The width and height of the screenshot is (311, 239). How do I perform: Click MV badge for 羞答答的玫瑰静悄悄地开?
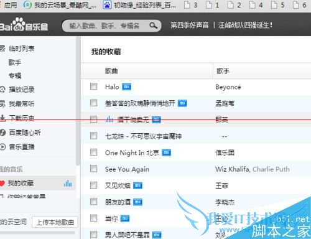pos(182,103)
